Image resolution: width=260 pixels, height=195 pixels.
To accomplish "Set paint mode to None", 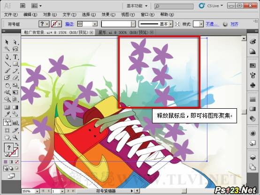I will click(x=17, y=162).
